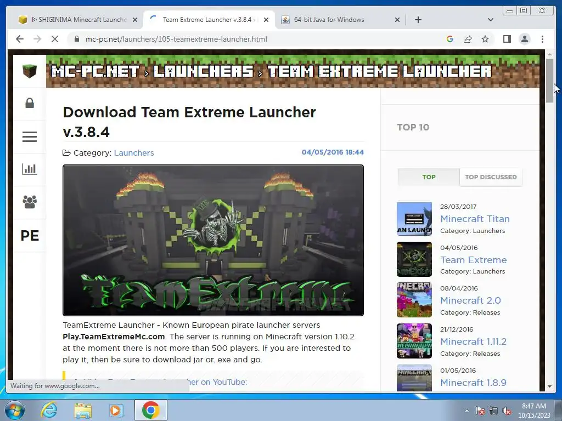Close the 64-bit Java for Windows tab
Viewport: 562px width, 421px height.
click(397, 20)
